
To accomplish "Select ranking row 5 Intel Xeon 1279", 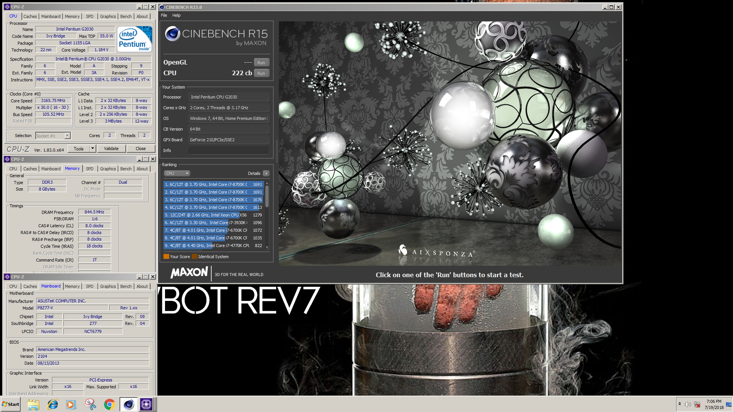I will 214,215.
